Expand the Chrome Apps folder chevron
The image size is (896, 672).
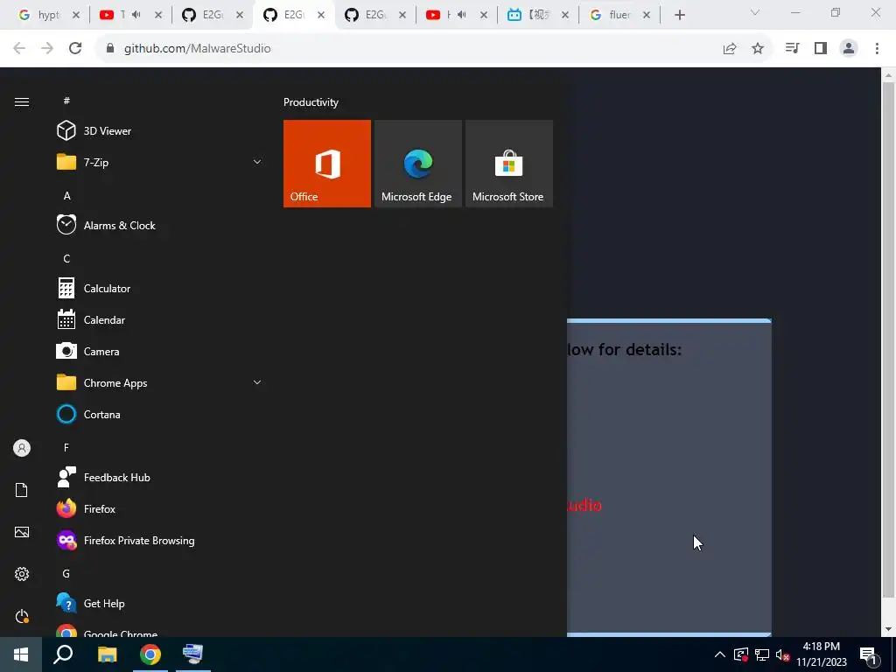pos(257,383)
